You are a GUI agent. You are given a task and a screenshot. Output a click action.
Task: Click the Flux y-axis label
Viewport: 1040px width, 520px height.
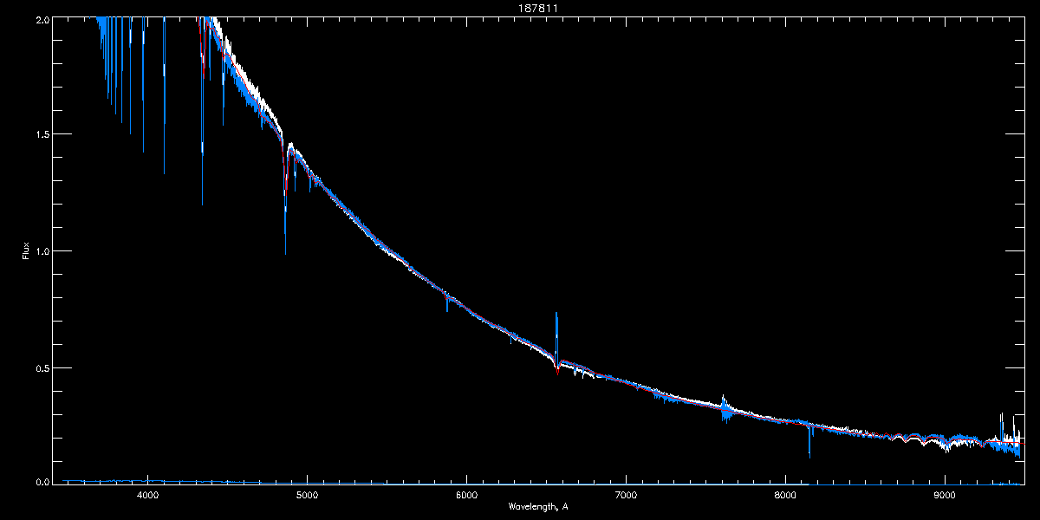point(25,250)
